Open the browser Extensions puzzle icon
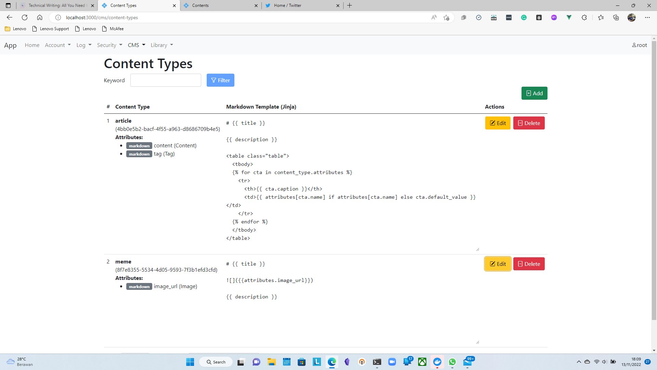The image size is (657, 370). [x=584, y=17]
